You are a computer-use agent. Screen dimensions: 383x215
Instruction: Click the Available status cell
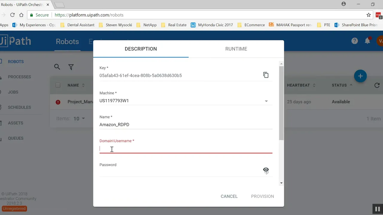(x=341, y=102)
